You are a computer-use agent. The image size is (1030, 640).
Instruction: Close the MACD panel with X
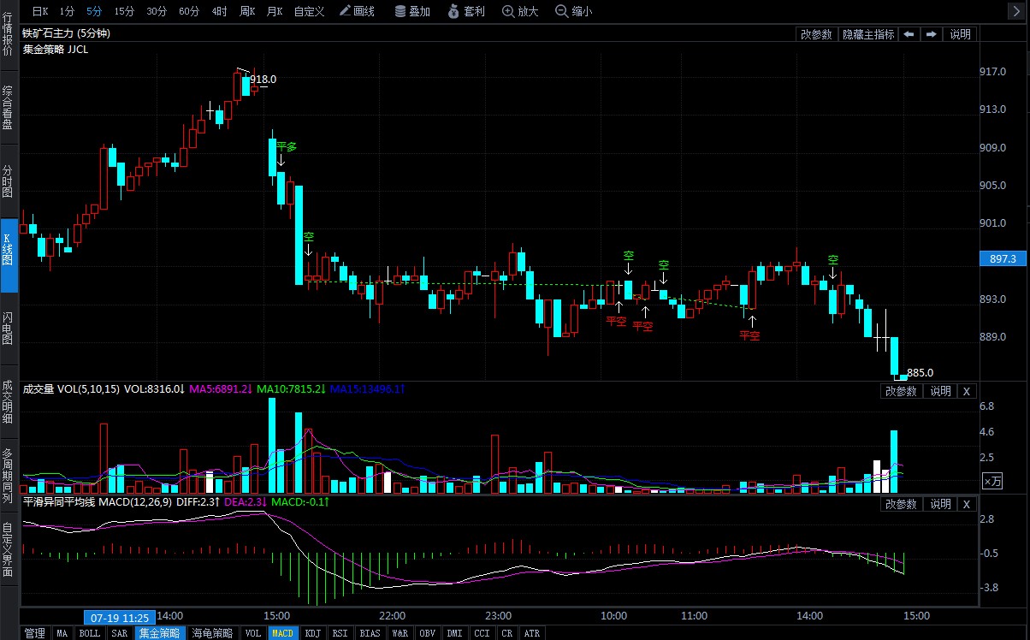(x=965, y=504)
